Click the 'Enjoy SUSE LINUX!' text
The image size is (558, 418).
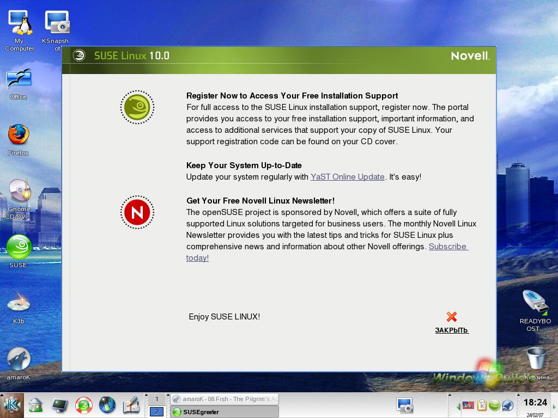224,317
